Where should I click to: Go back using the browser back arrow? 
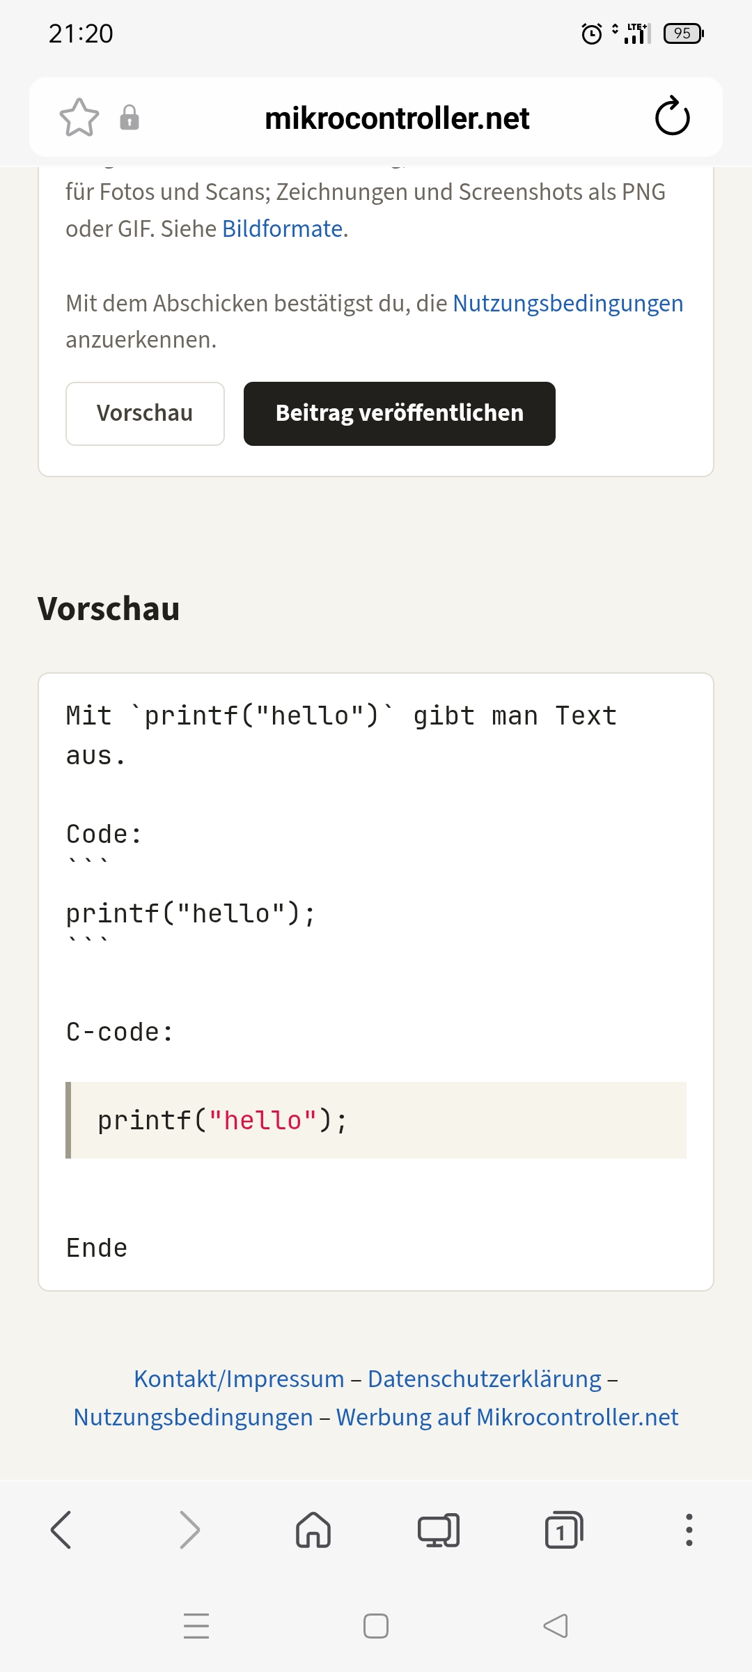click(x=62, y=1530)
